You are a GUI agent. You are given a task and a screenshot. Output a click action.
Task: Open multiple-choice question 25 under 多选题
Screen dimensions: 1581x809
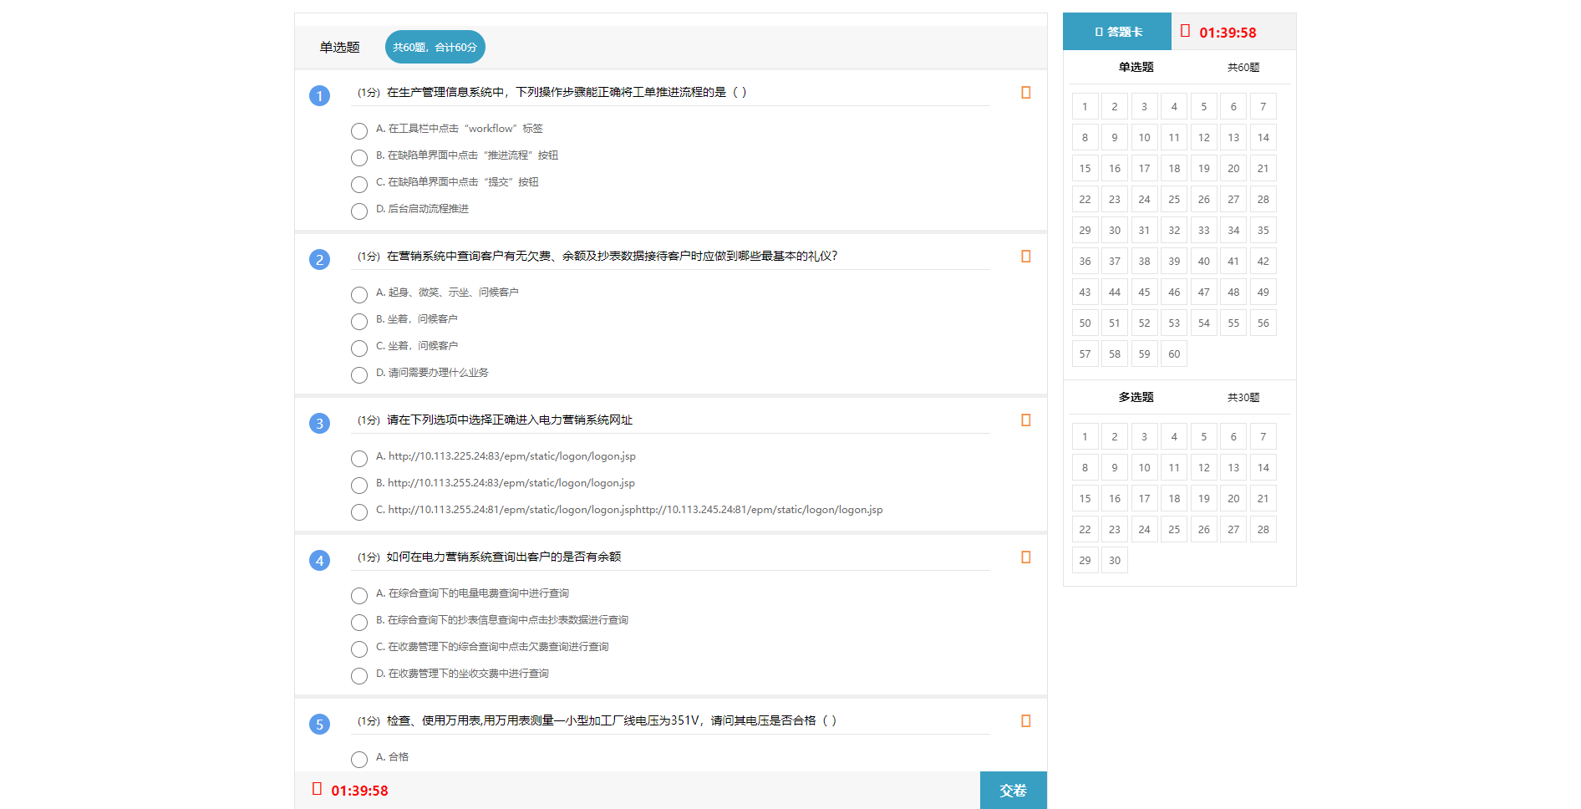[1174, 529]
